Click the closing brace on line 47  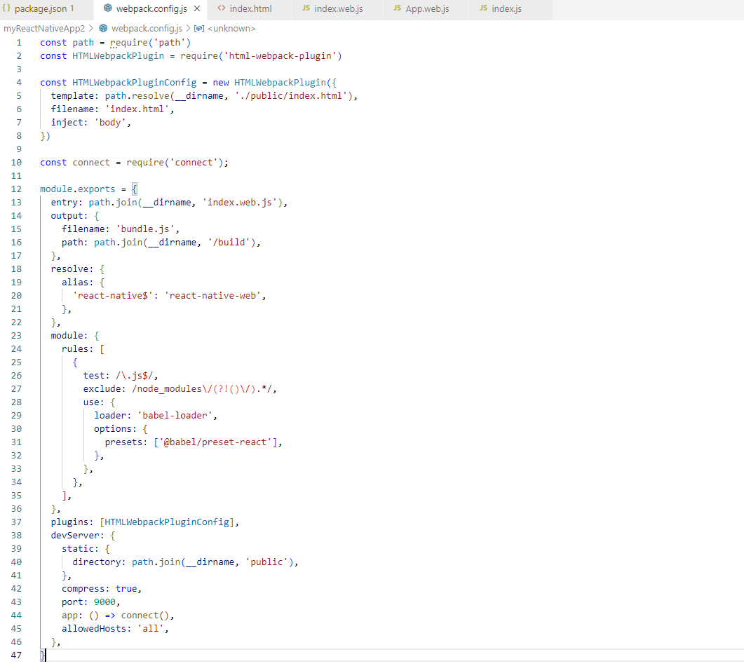pyautogui.click(x=43, y=655)
